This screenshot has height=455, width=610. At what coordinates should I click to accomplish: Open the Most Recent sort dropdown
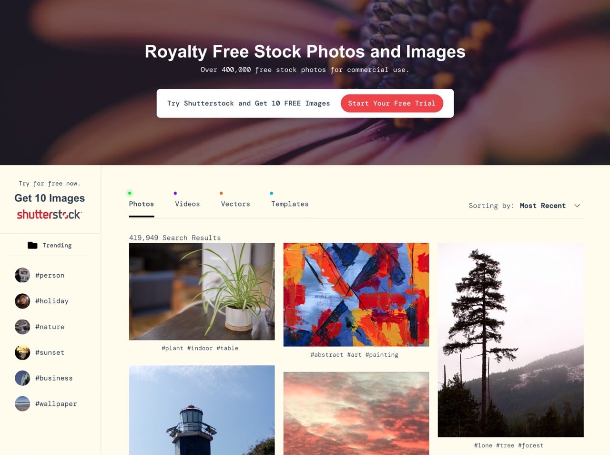pos(542,206)
